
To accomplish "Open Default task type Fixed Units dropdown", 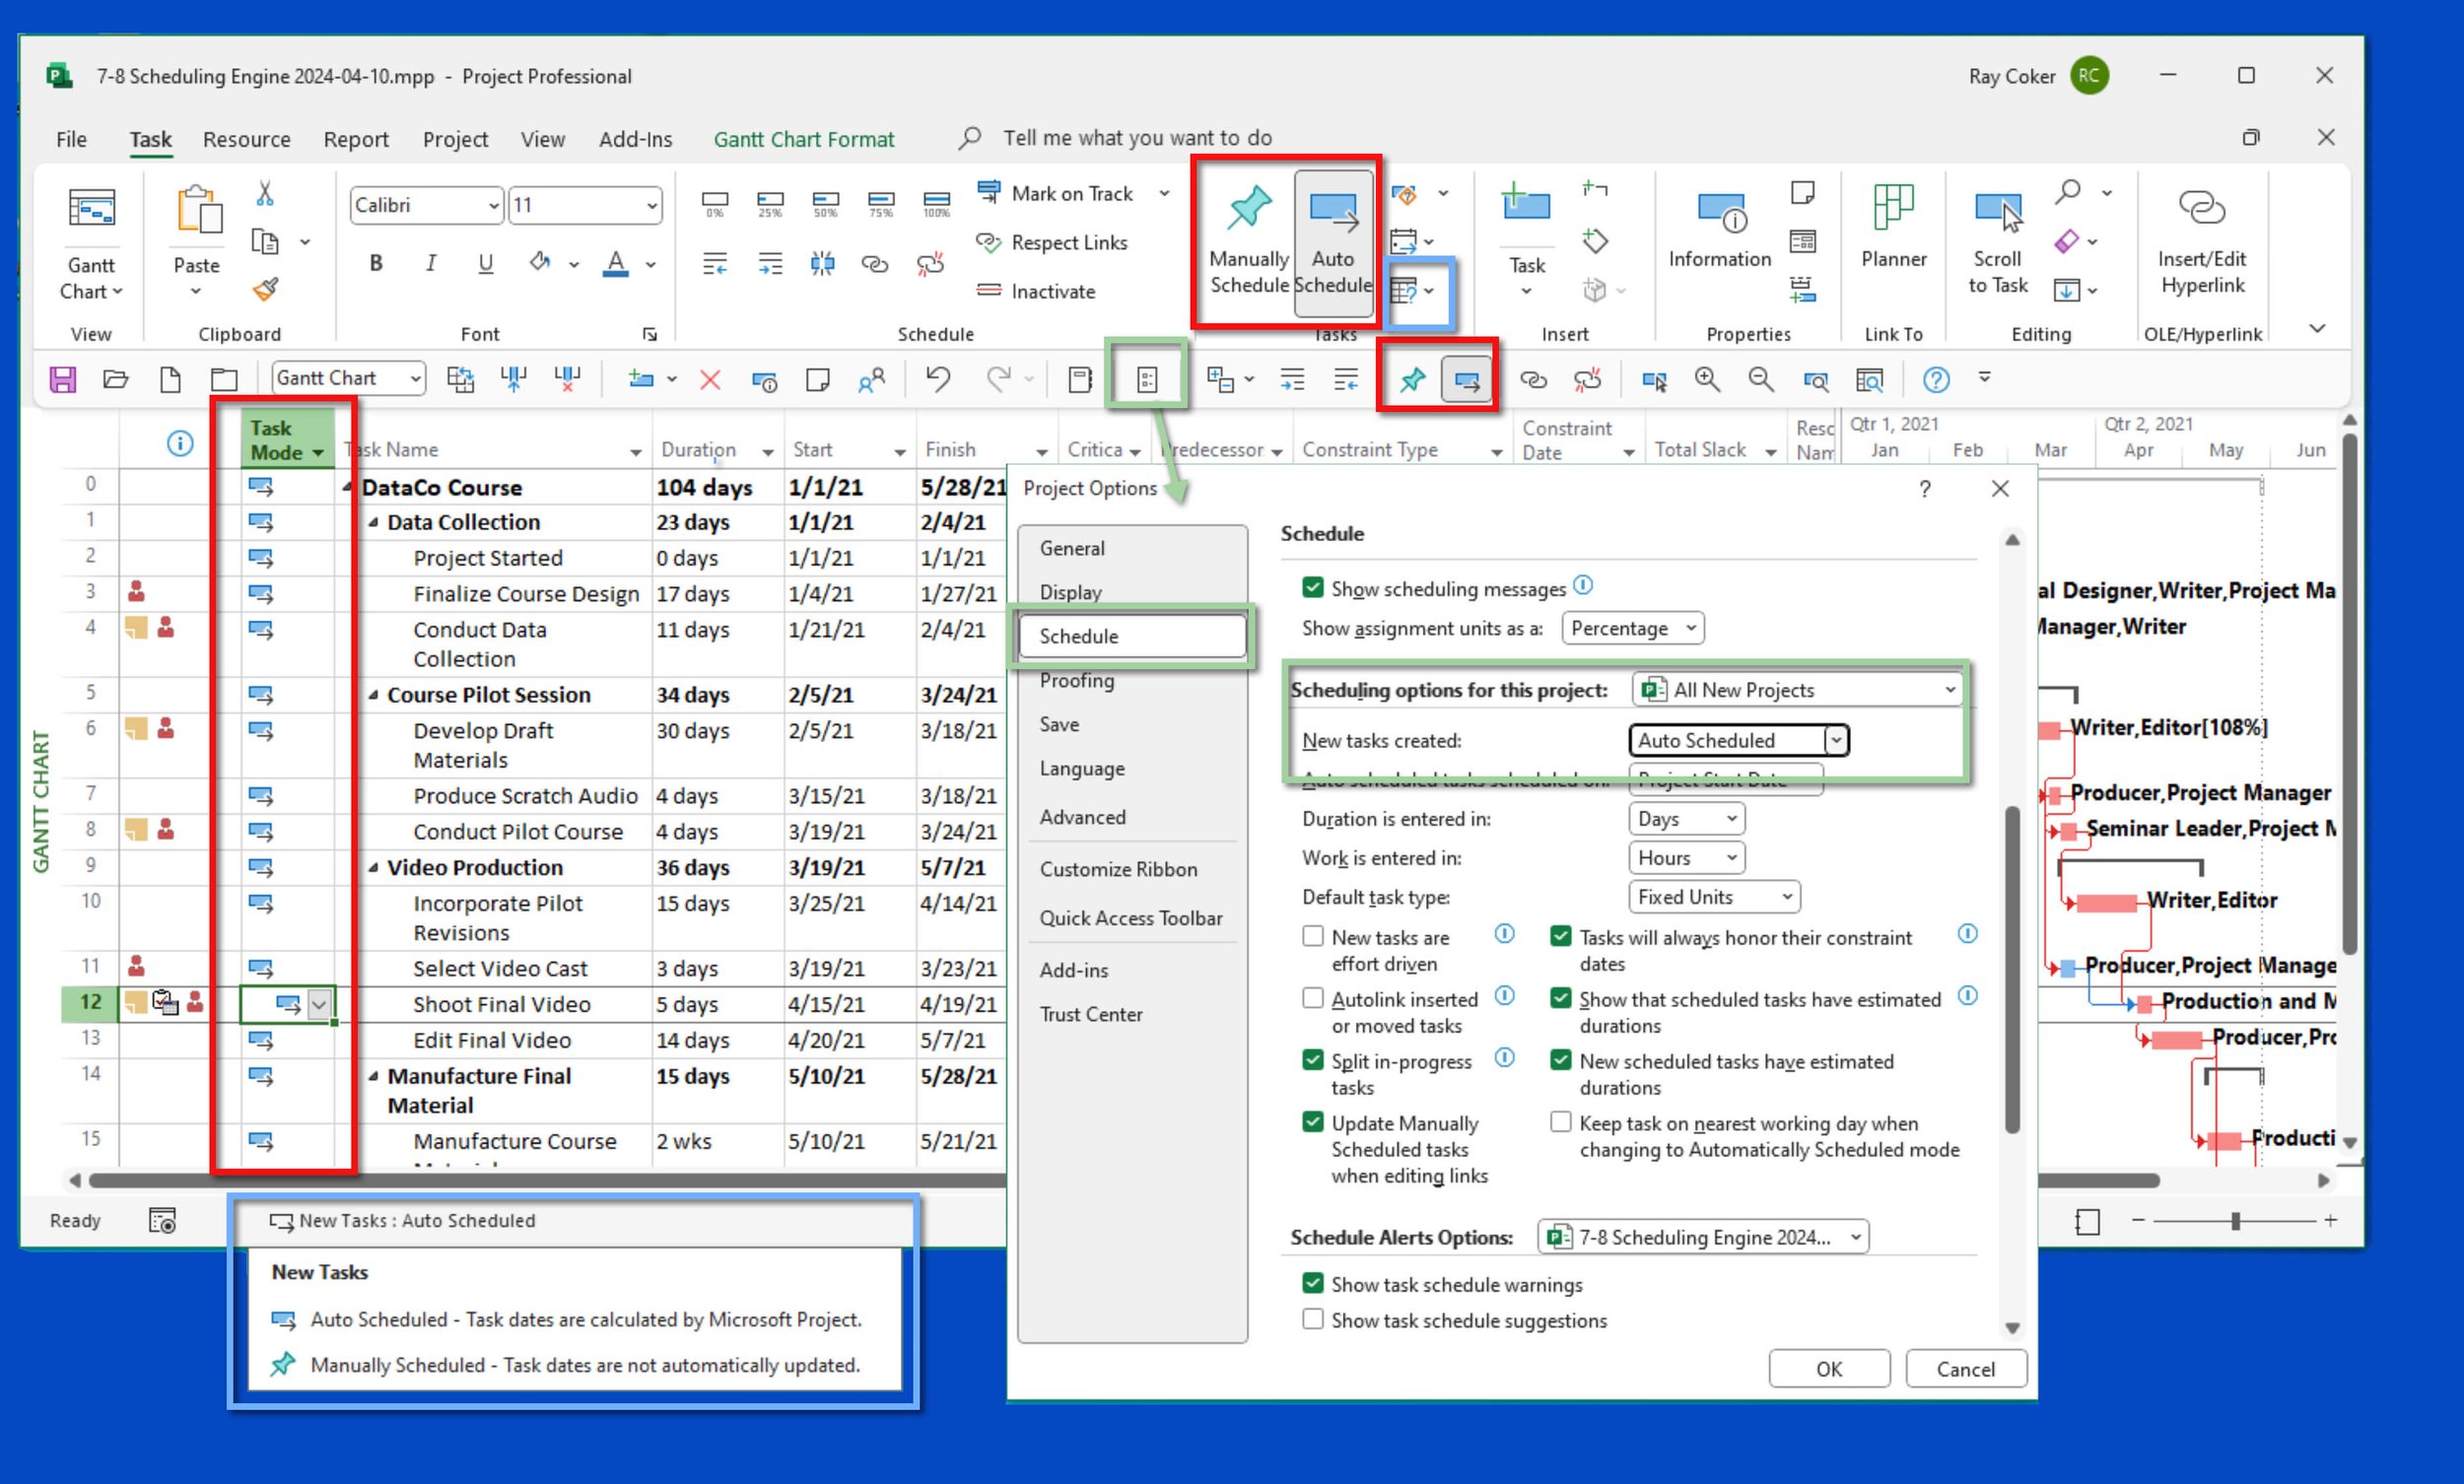I will 1715,896.
